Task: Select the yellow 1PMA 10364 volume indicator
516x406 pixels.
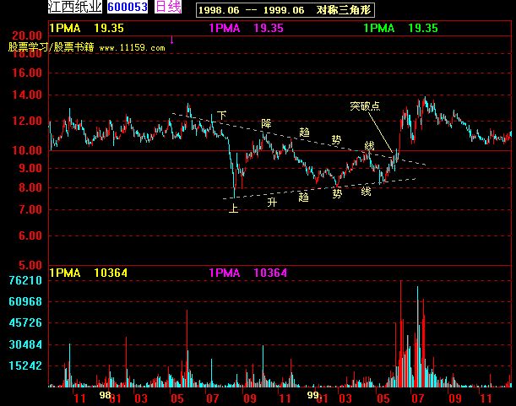Action: click(x=88, y=273)
